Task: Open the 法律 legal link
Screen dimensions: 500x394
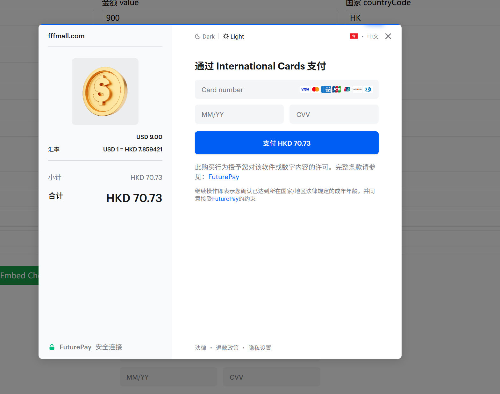Action: (x=201, y=348)
